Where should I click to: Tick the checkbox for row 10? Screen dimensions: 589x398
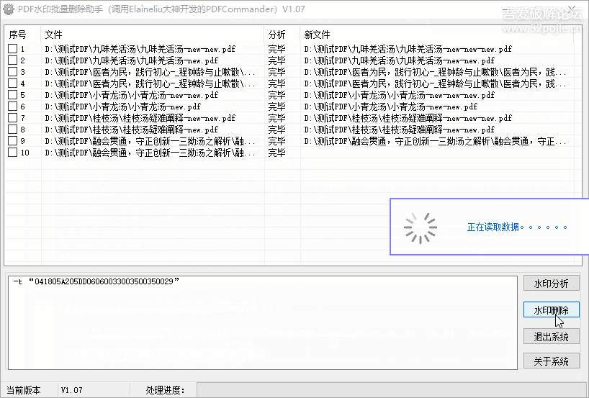click(13, 152)
